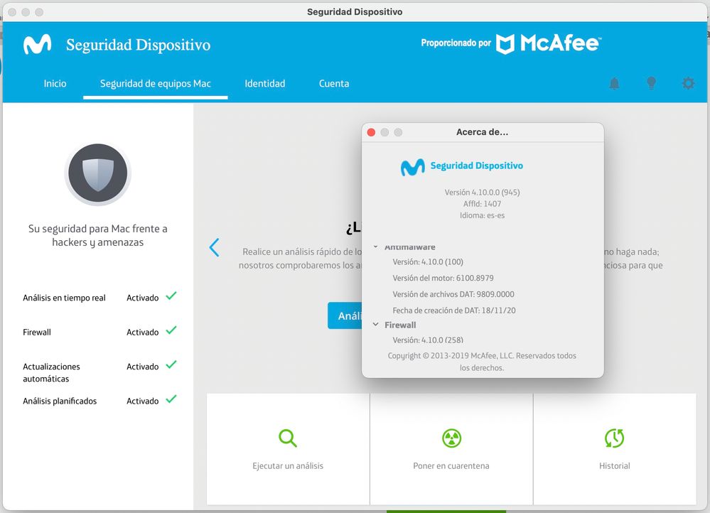Viewport: 710px width, 513px height.
Task: Collapse the Antimalware section disclosure triangle
Action: click(x=376, y=247)
